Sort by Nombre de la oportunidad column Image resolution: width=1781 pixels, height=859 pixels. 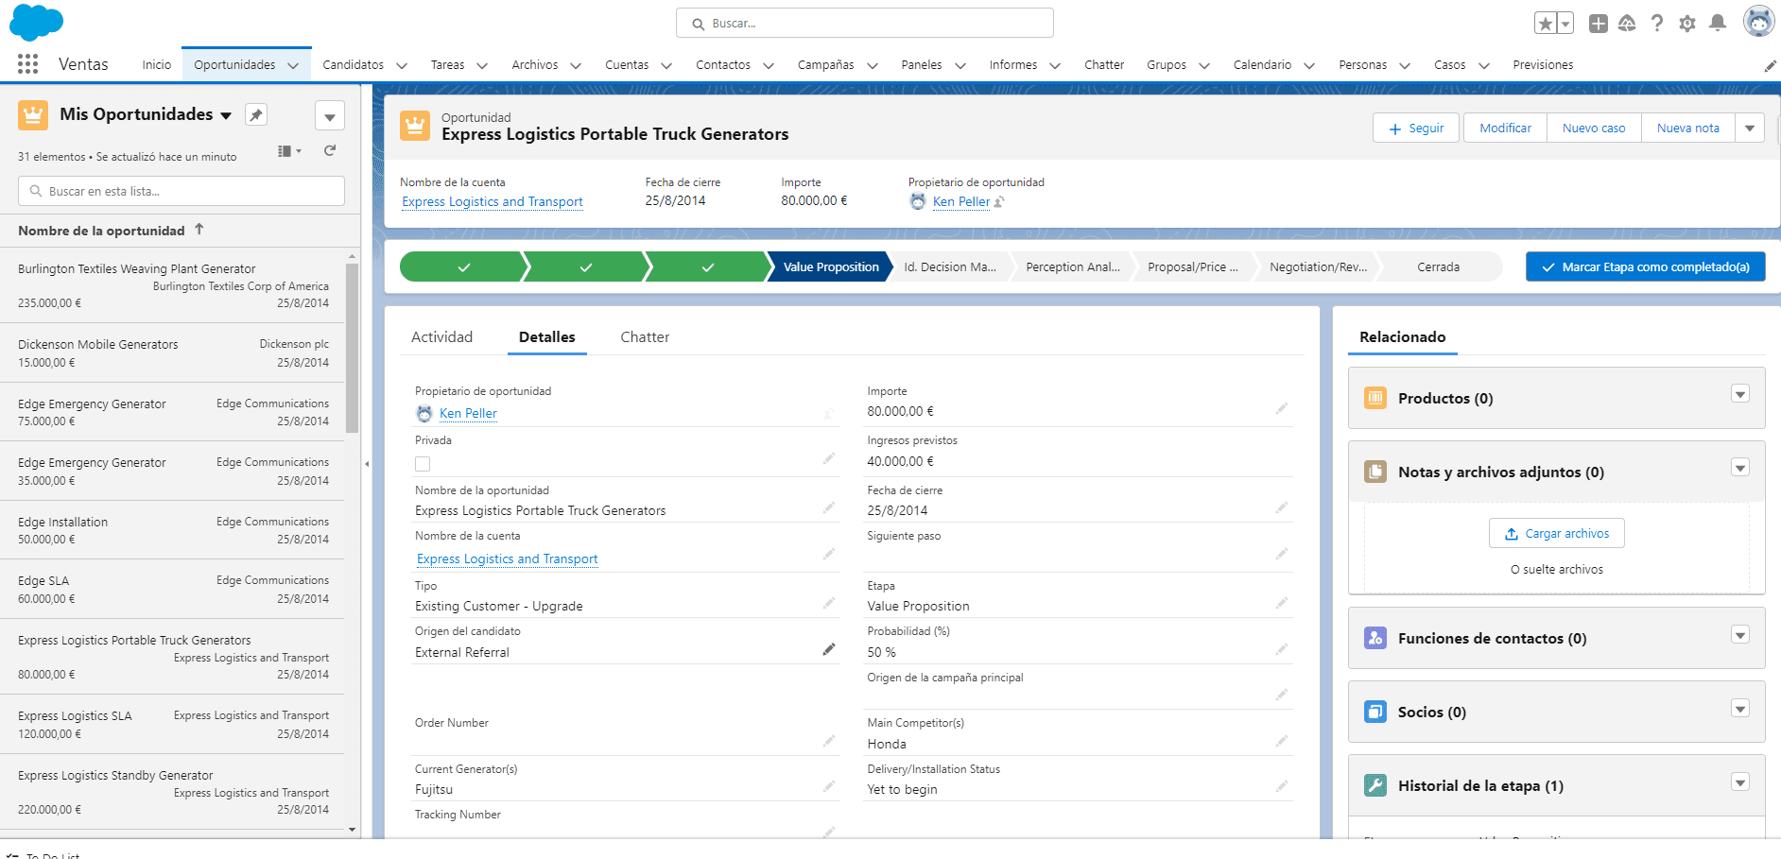pyautogui.click(x=101, y=231)
